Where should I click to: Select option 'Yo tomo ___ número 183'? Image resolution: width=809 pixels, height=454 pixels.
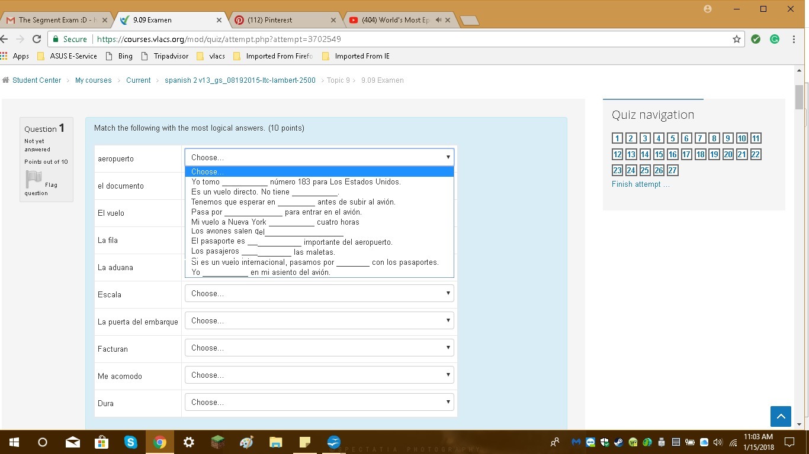(x=319, y=181)
